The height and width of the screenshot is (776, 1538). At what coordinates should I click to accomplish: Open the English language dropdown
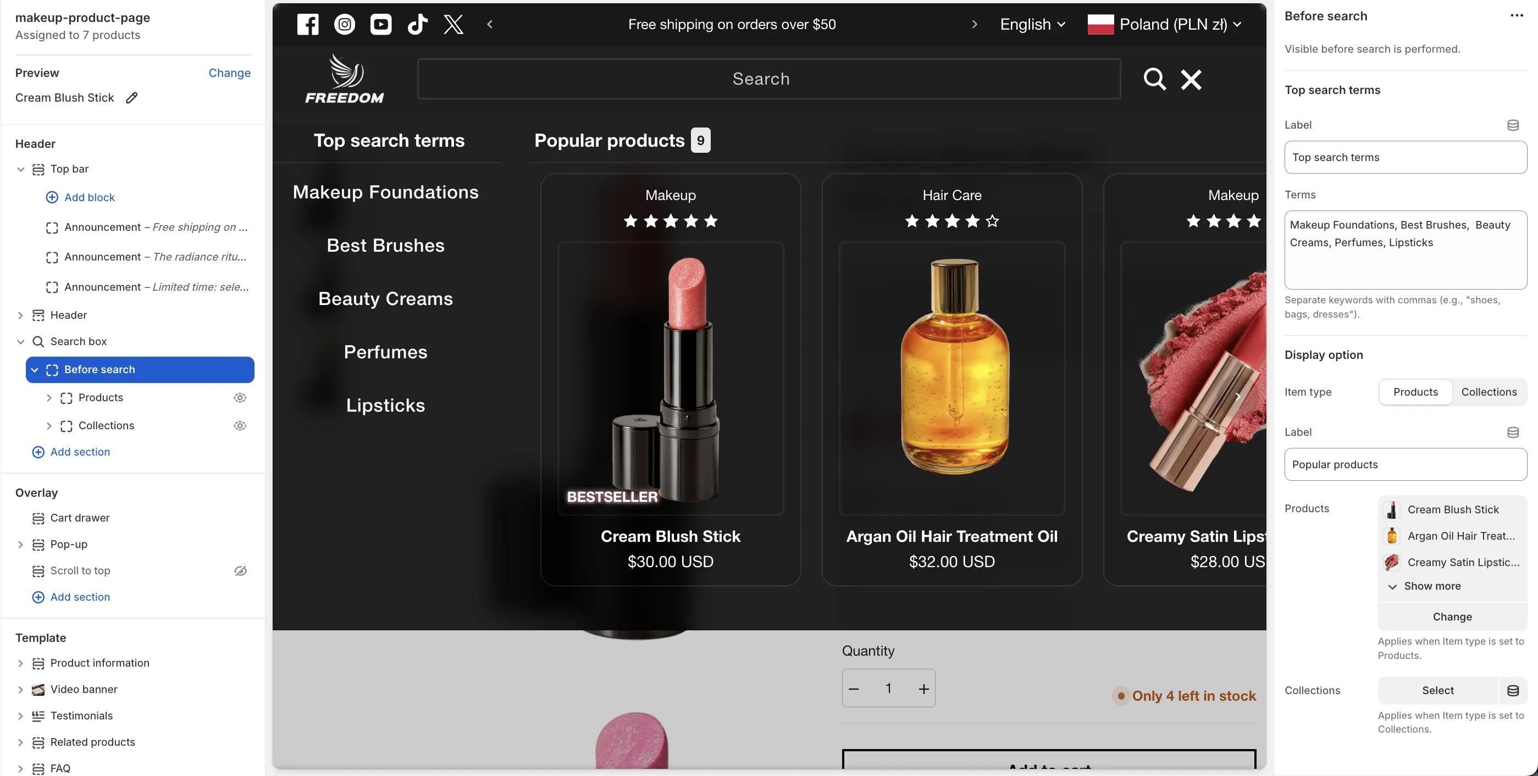(x=1032, y=25)
